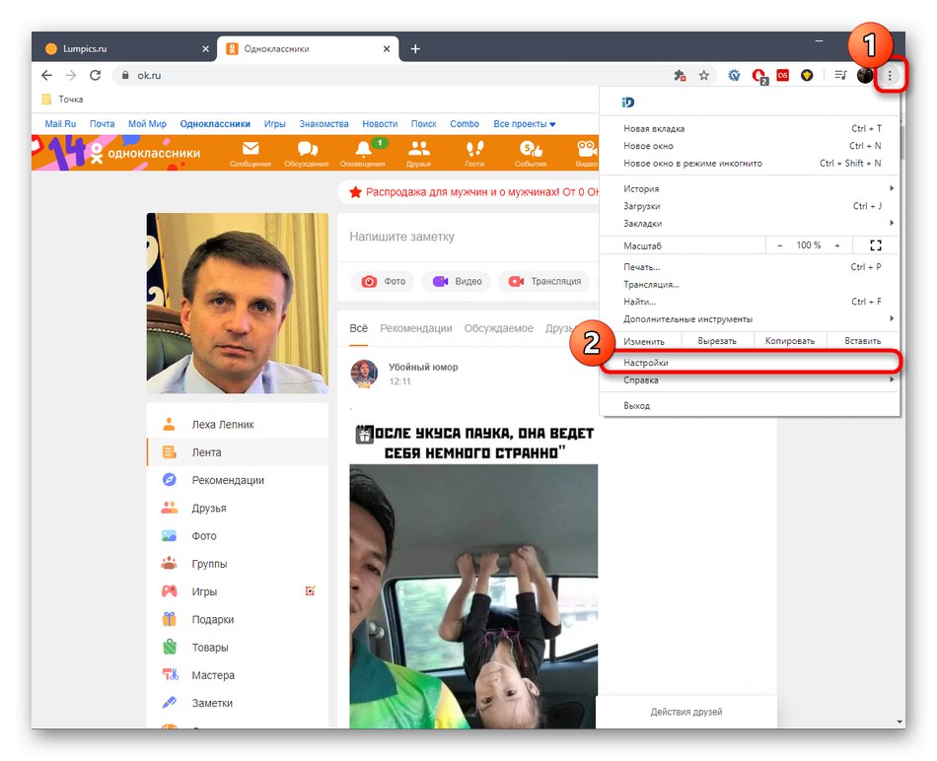937x761 pixels.
Task: Open the Видео camera icon on orange bar
Action: [x=585, y=151]
